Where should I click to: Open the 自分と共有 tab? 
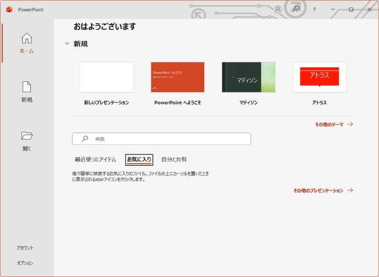pyautogui.click(x=174, y=160)
